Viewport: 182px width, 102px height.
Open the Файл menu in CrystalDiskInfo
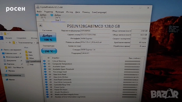point(39,12)
